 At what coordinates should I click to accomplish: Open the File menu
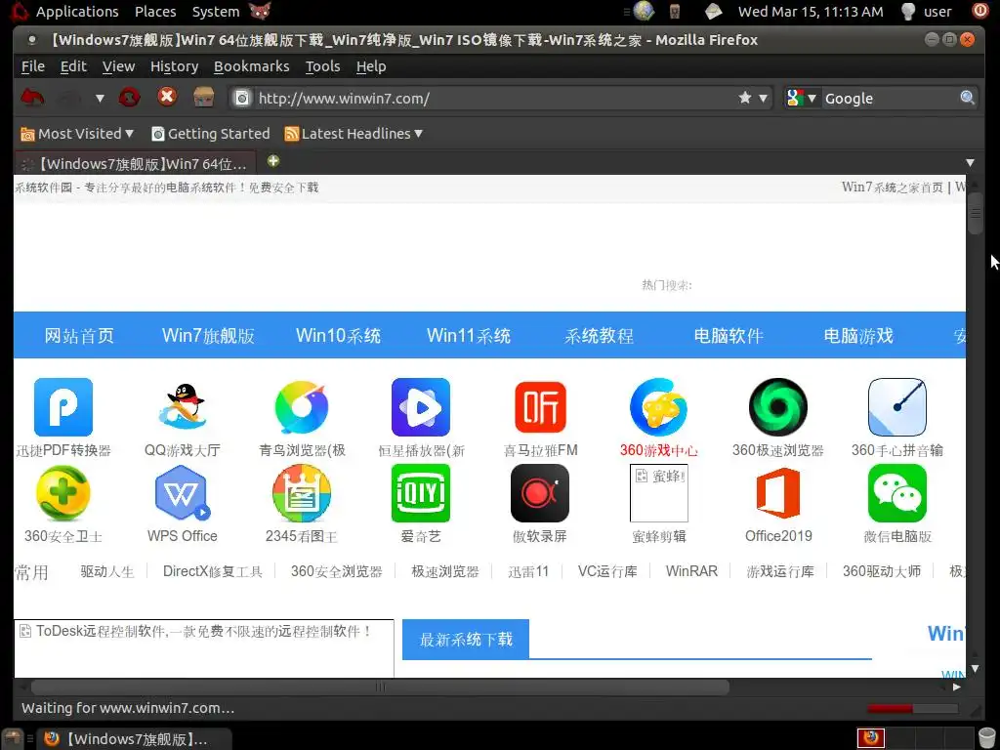[x=33, y=66]
